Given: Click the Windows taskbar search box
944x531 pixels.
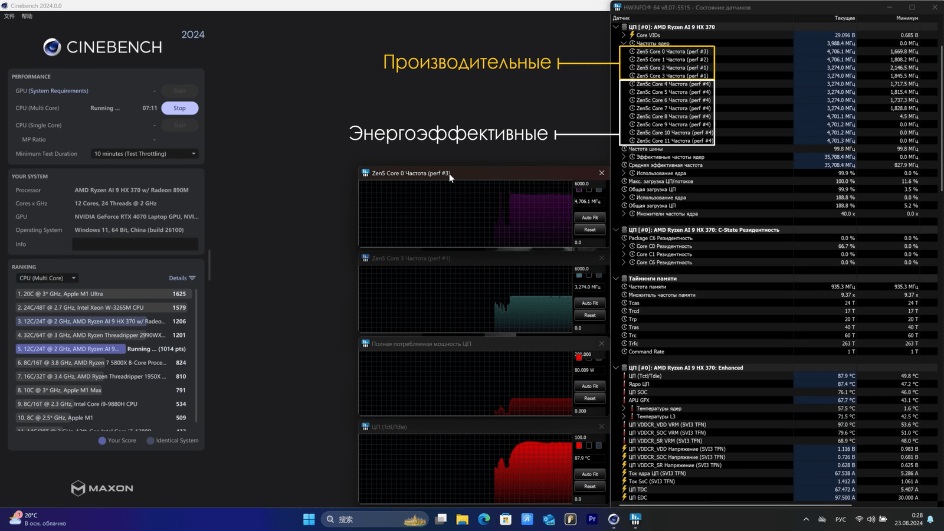Looking at the screenshot, I should 375,519.
